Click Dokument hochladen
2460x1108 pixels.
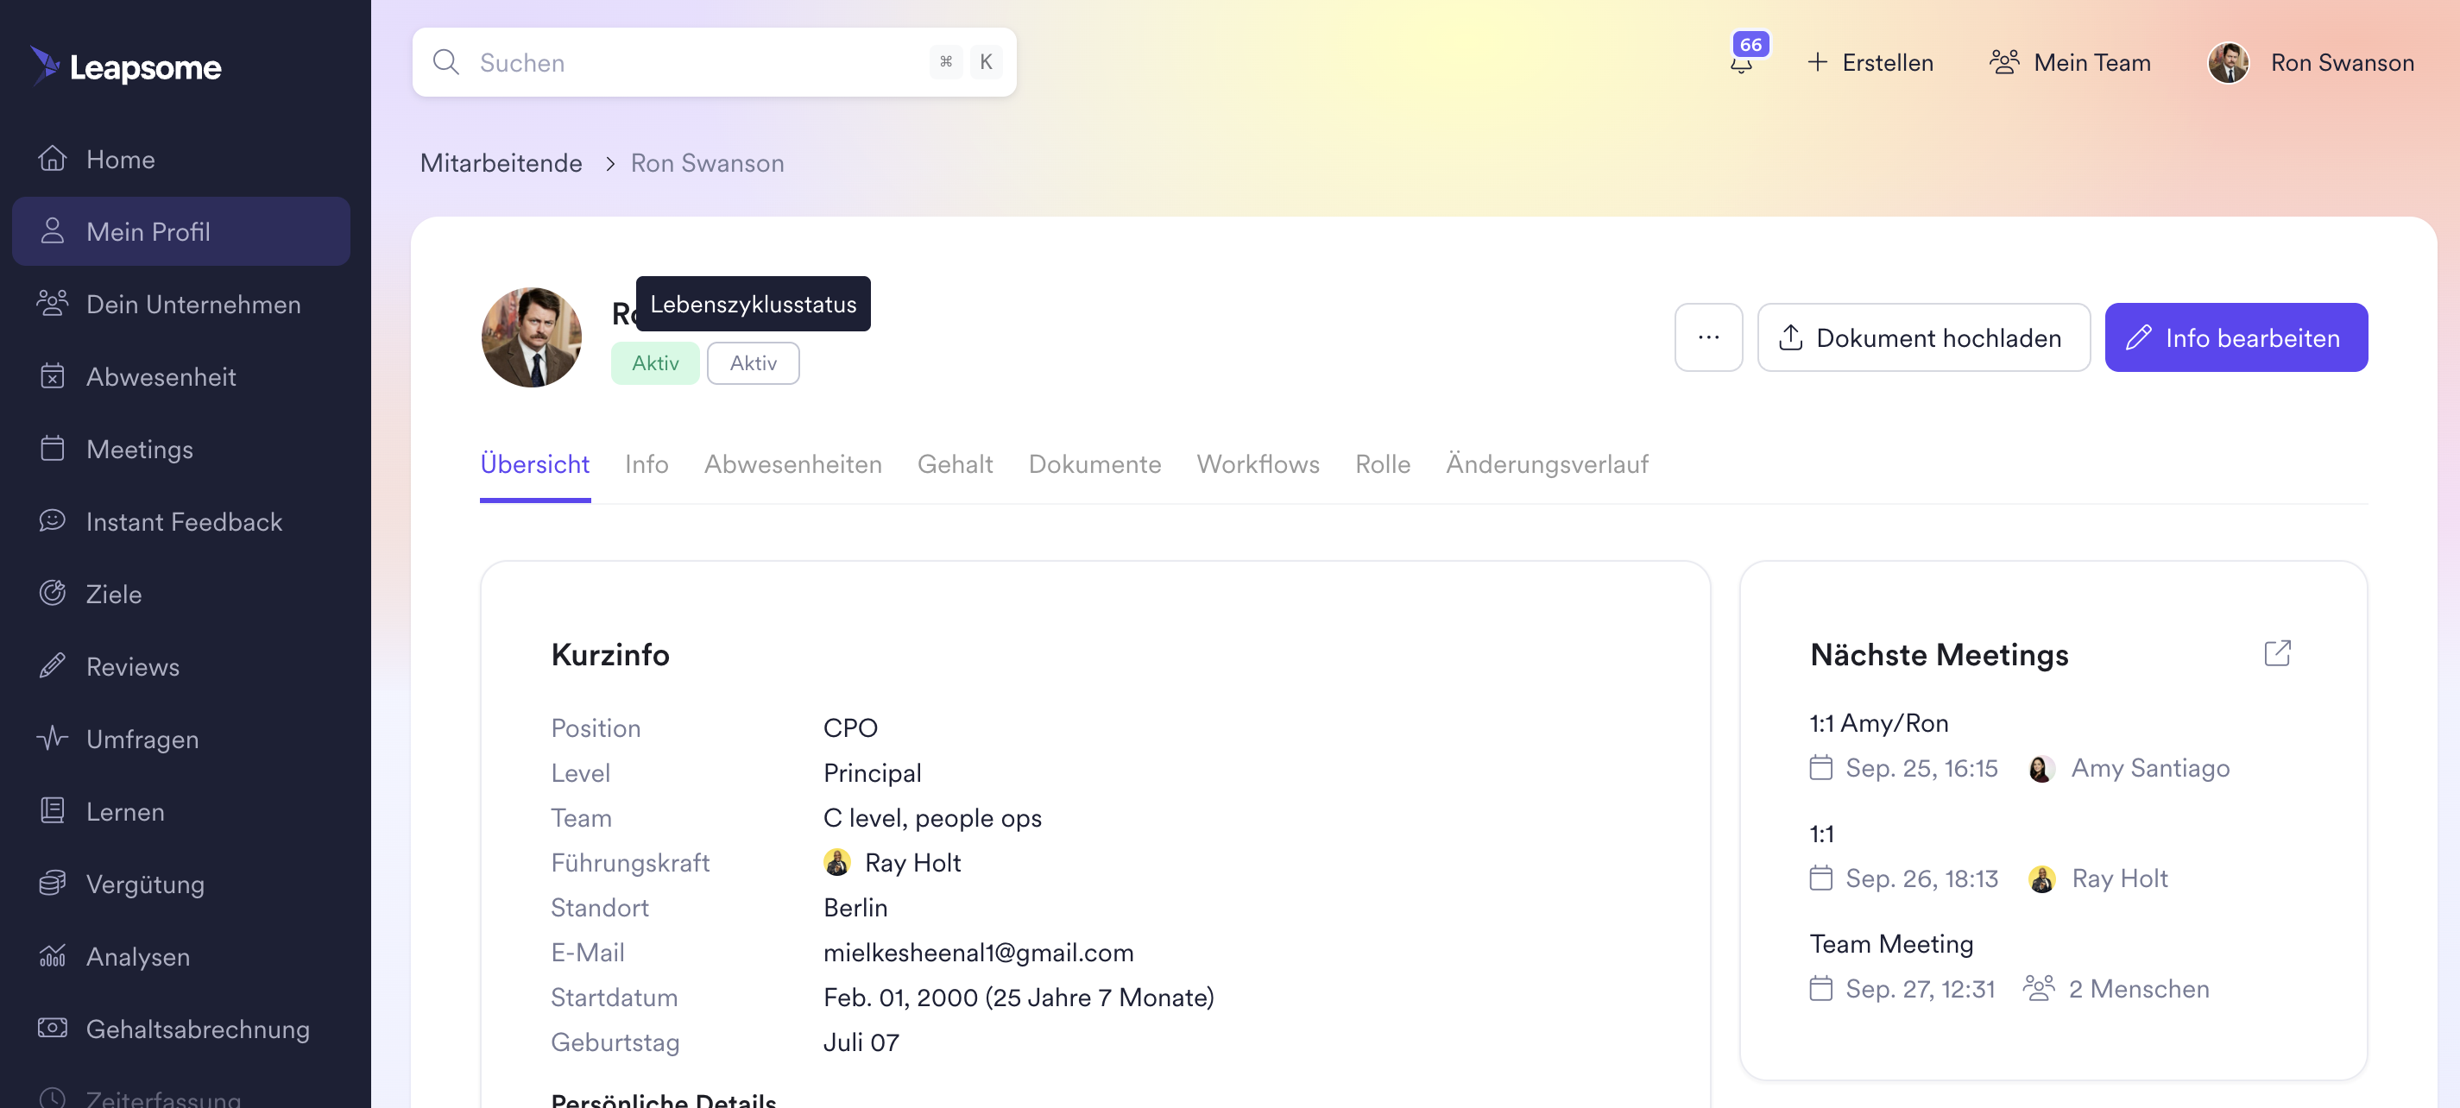1923,337
